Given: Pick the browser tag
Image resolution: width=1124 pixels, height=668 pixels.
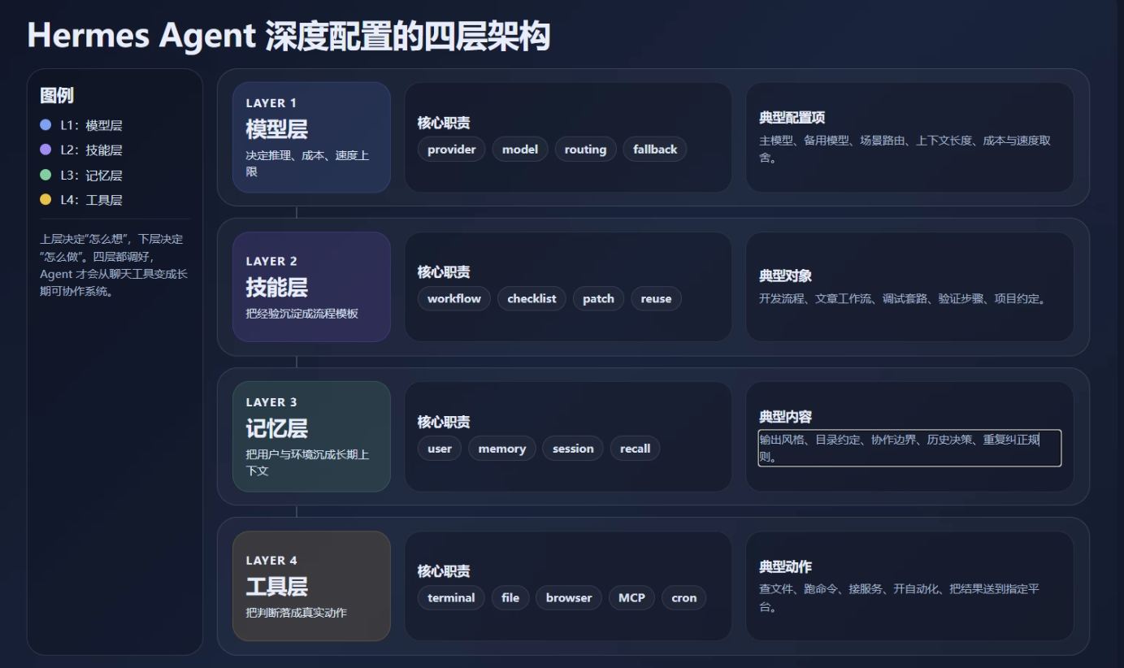Looking at the screenshot, I should coord(569,597).
